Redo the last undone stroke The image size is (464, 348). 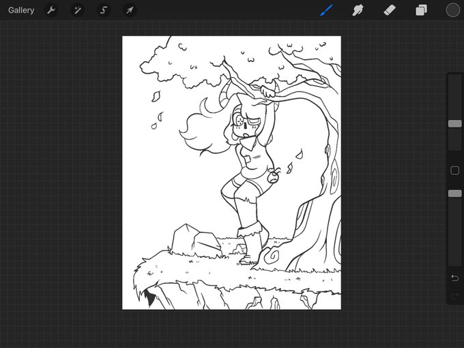(455, 296)
